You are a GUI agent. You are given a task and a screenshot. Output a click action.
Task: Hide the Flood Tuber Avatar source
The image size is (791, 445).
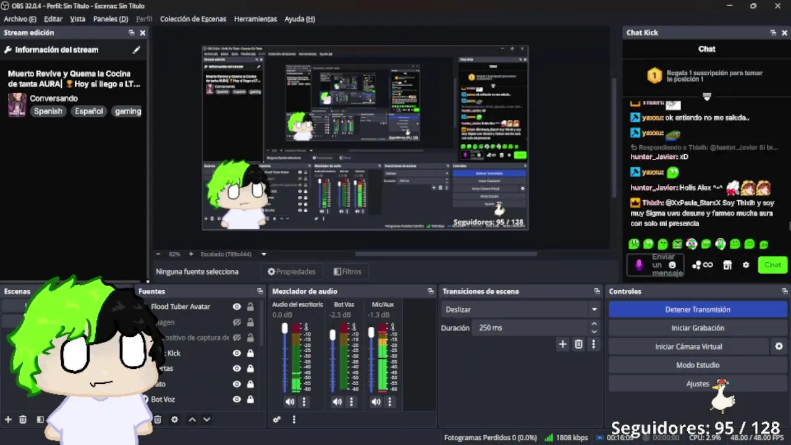pyautogui.click(x=237, y=307)
